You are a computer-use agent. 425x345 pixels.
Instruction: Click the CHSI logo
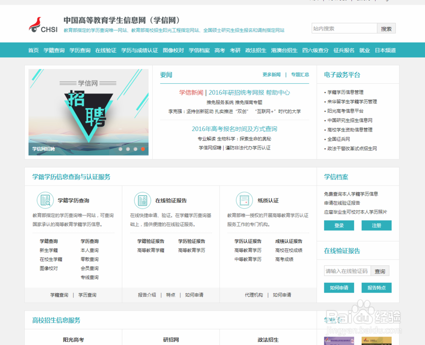[x=43, y=25]
